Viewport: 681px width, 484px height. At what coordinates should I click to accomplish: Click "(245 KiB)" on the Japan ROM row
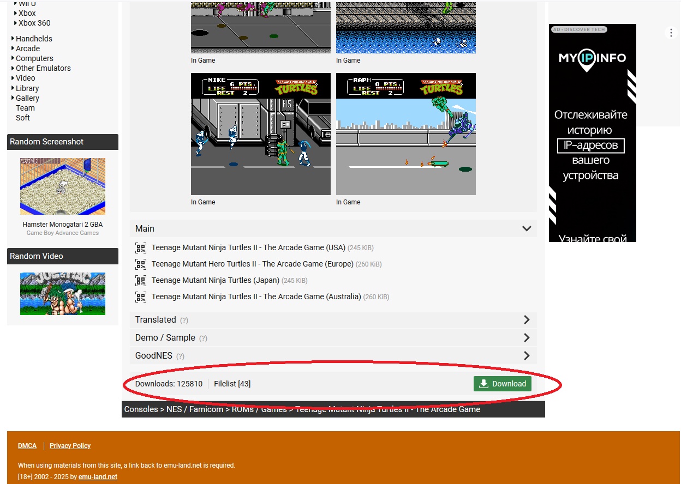[x=295, y=281]
